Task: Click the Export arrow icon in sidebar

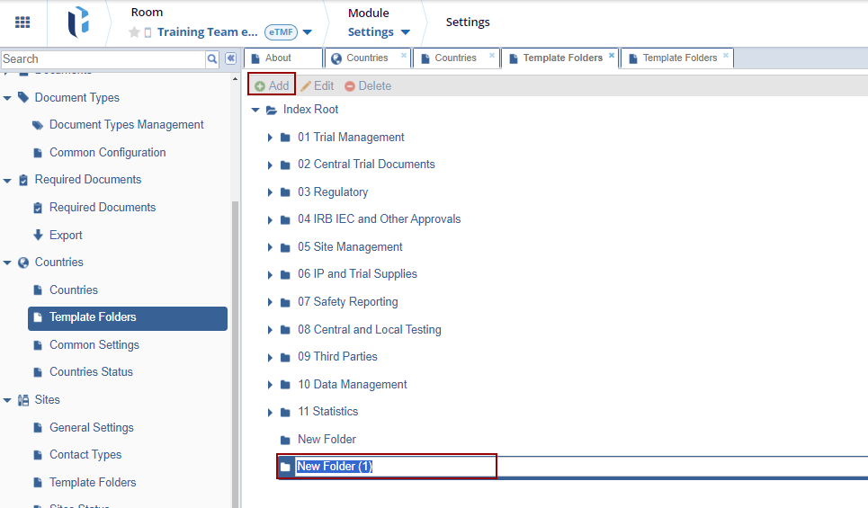Action: [x=38, y=235]
